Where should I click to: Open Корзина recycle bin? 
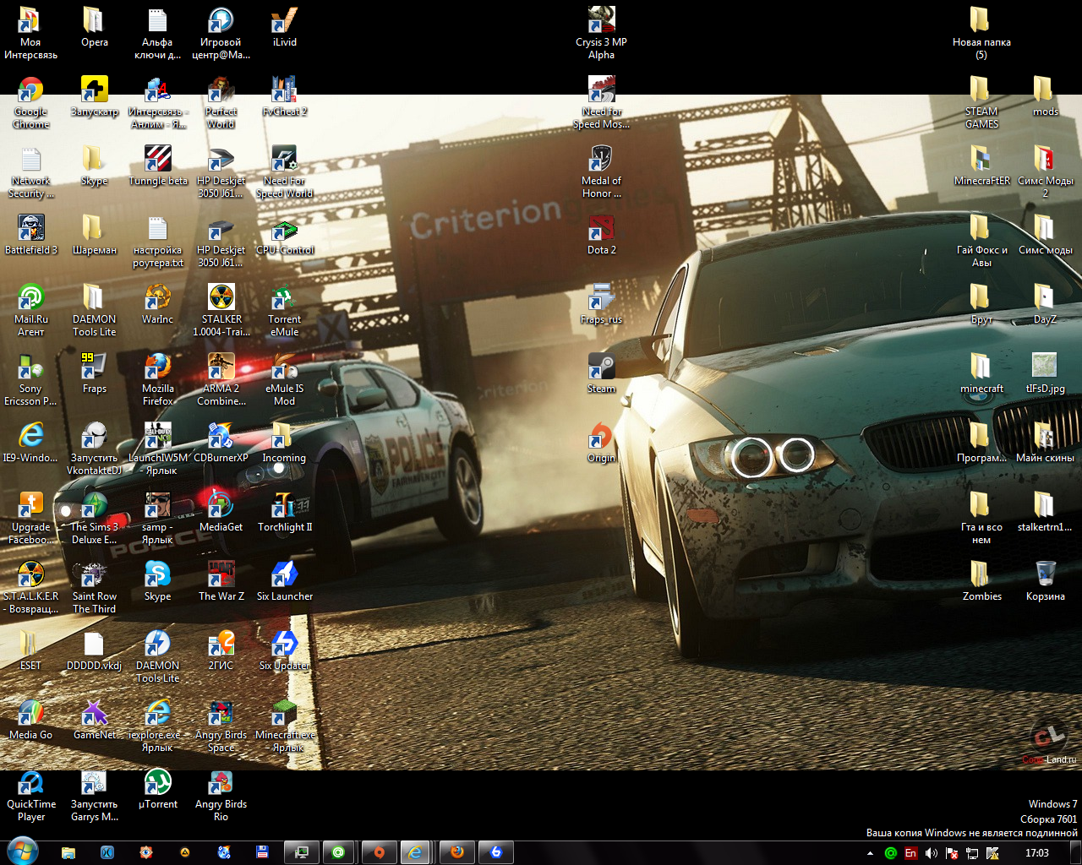click(1046, 574)
